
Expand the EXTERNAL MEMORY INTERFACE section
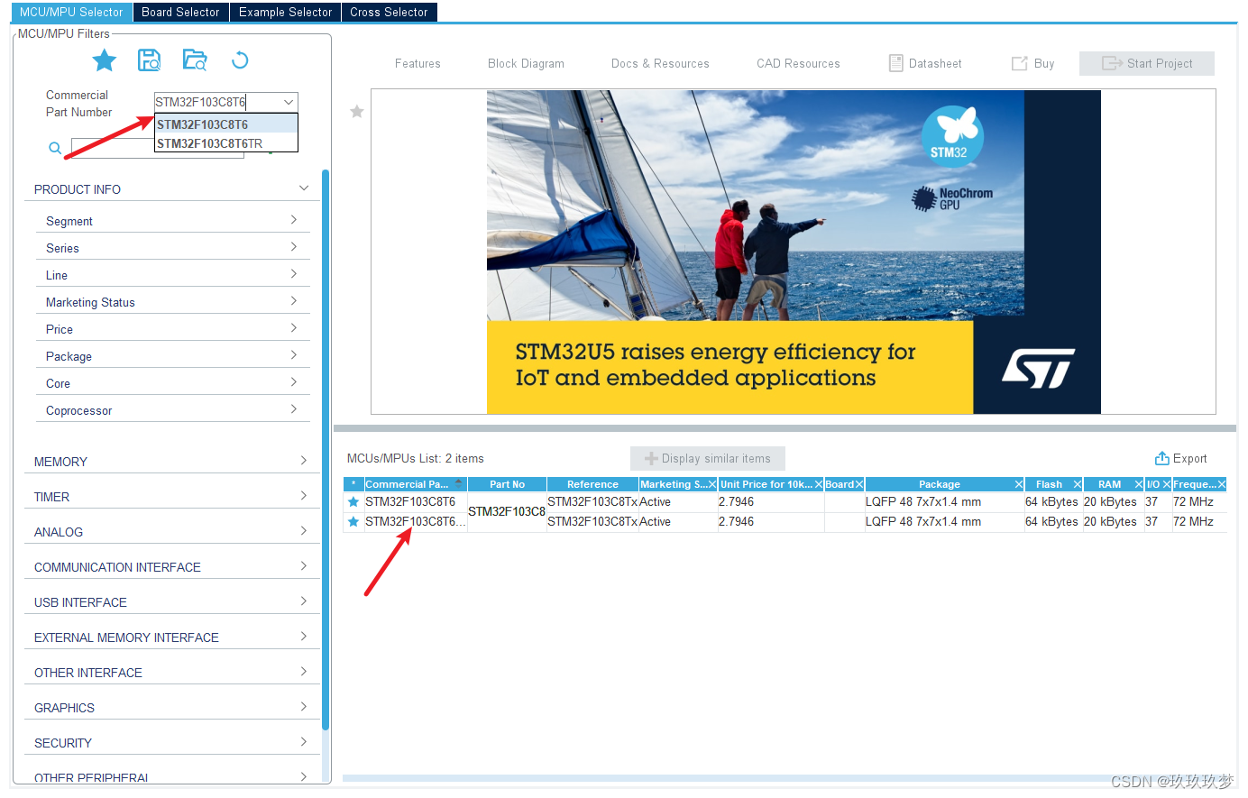pyautogui.click(x=304, y=637)
